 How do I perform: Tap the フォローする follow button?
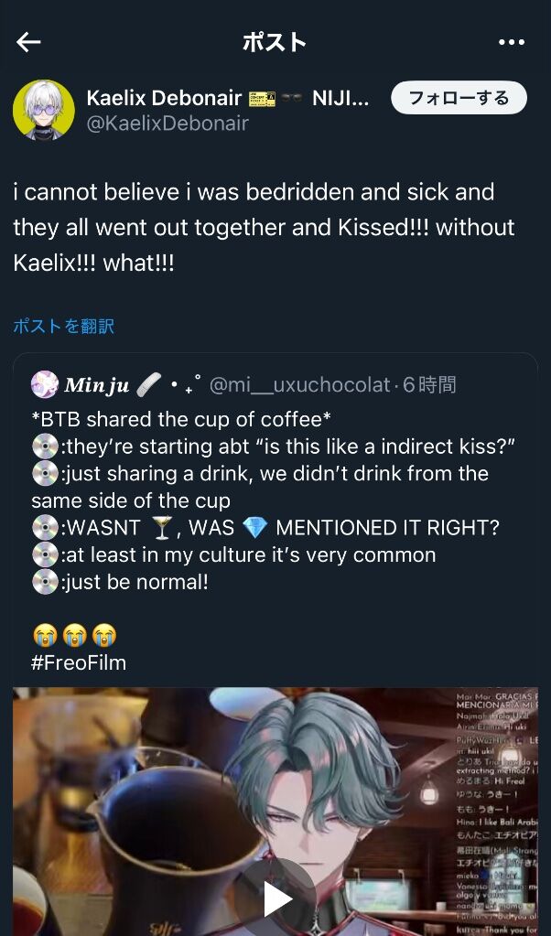459,98
